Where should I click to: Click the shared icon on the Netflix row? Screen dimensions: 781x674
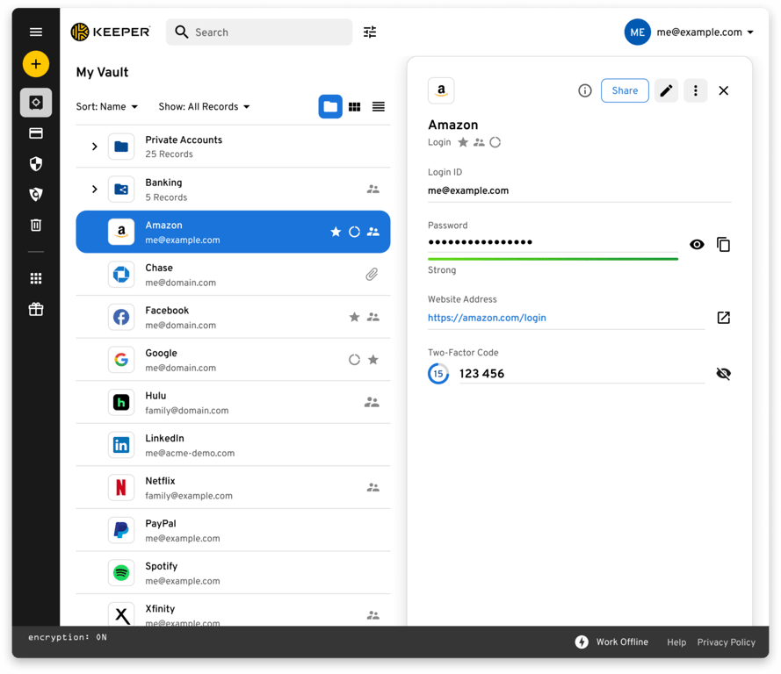(x=373, y=487)
